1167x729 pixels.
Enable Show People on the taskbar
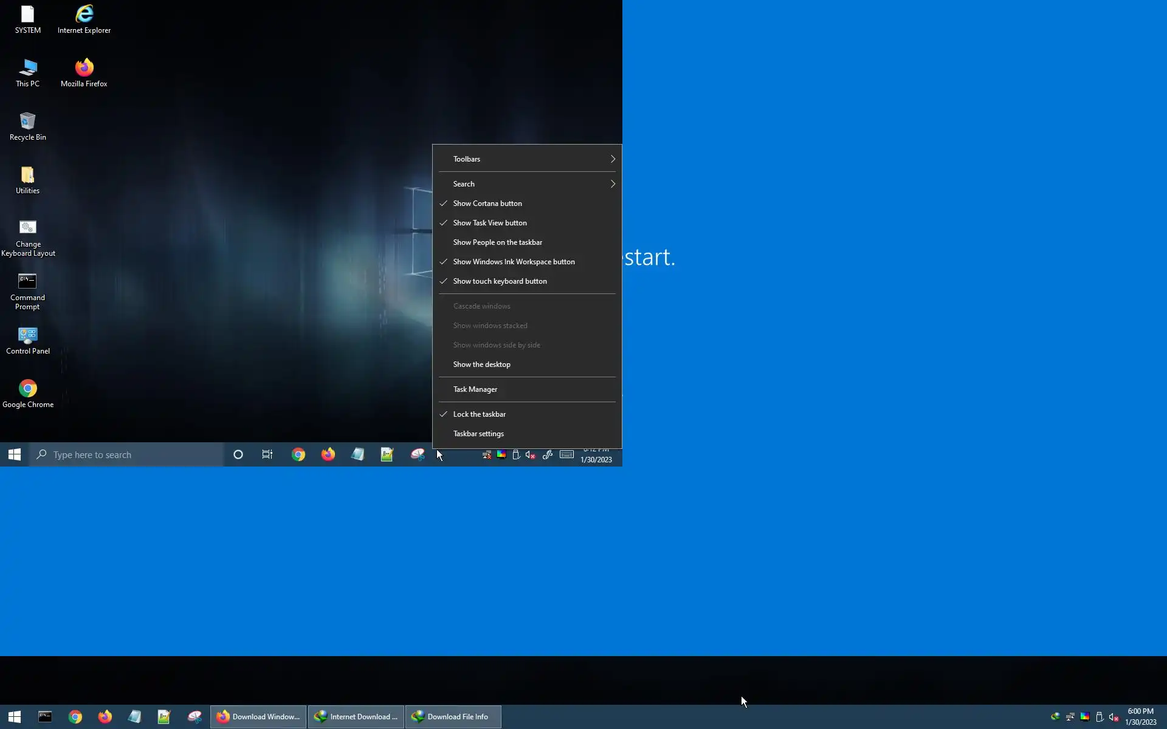click(x=497, y=242)
